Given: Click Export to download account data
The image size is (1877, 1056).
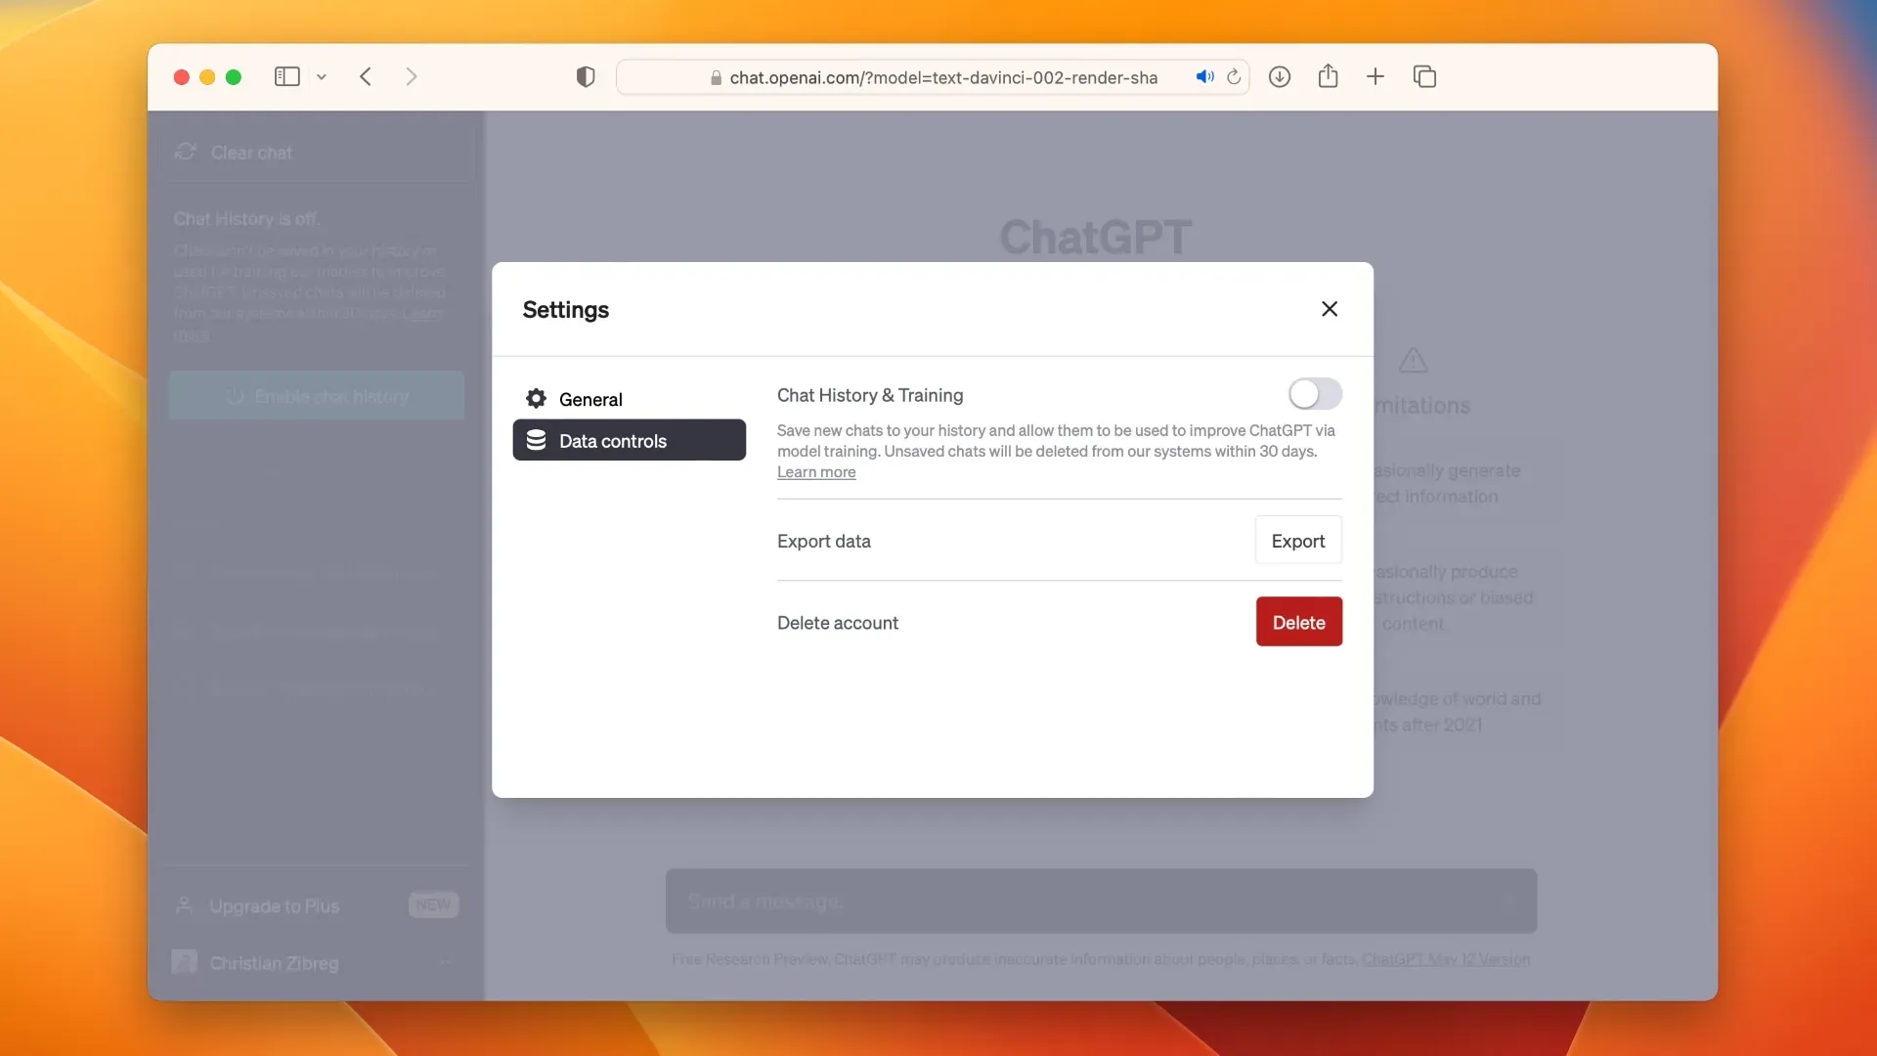Looking at the screenshot, I should 1298,539.
